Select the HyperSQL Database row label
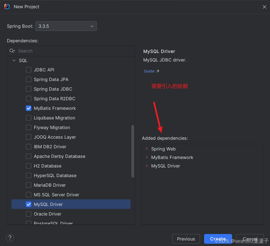This screenshot has width=270, height=246. (x=55, y=175)
